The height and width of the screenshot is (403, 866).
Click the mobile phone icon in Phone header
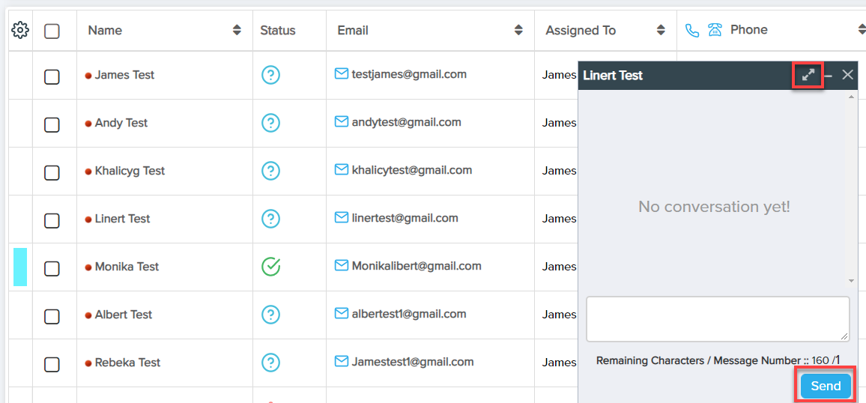pos(692,31)
